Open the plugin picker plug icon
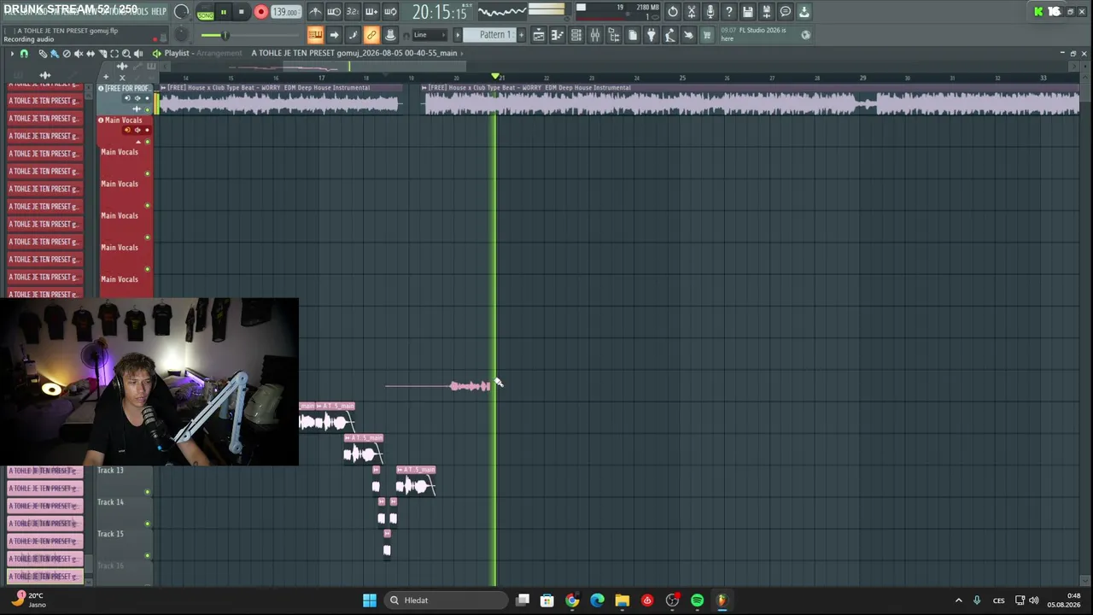This screenshot has height=615, width=1093. (x=652, y=35)
